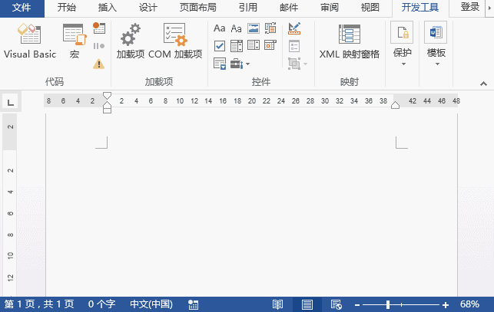Viewport: 494px width, 312px height.
Task: Switch to Print Layout view
Action: (x=307, y=304)
